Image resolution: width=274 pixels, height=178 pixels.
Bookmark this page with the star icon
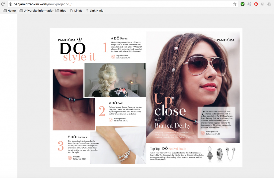(x=234, y=4)
